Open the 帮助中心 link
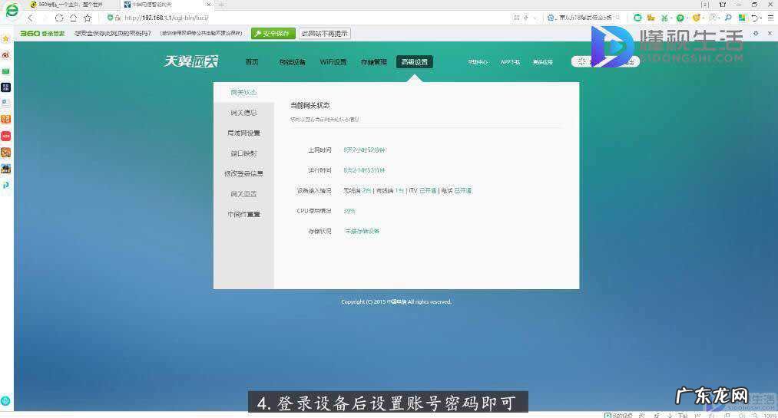This screenshot has height=418, width=778. [477, 62]
